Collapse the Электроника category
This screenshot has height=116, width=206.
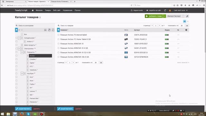tap(19, 49)
